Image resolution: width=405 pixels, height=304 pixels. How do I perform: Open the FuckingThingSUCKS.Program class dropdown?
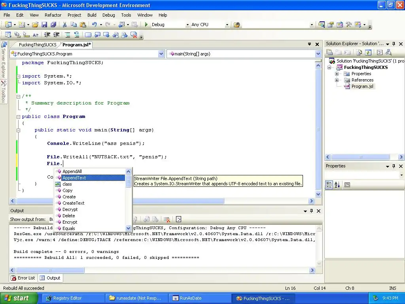pyautogui.click(x=161, y=54)
